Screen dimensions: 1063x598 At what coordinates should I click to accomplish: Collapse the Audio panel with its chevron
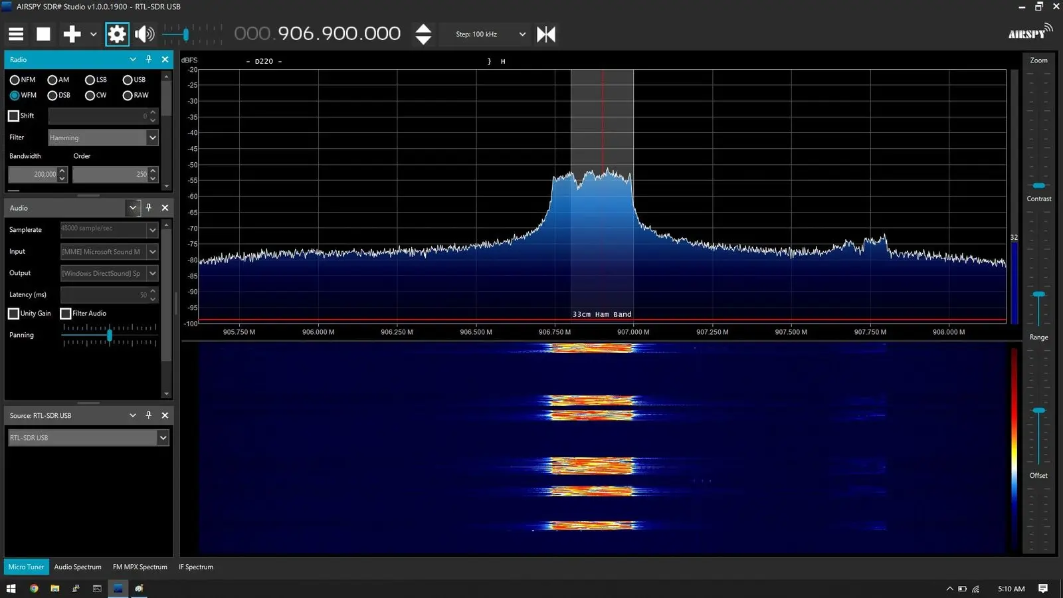click(133, 208)
